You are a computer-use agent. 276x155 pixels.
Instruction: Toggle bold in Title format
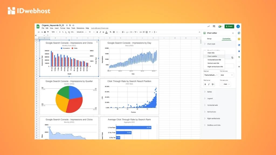coord(205,84)
